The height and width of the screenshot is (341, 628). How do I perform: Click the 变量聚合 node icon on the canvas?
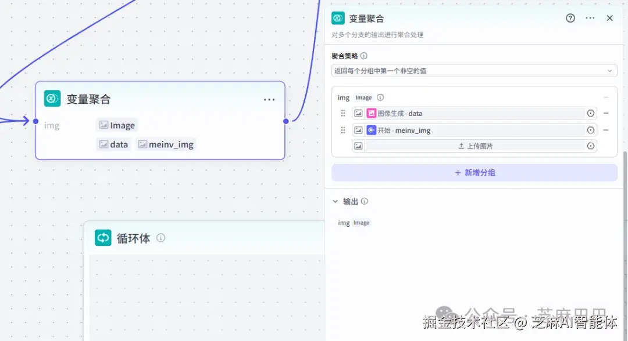[x=52, y=99]
